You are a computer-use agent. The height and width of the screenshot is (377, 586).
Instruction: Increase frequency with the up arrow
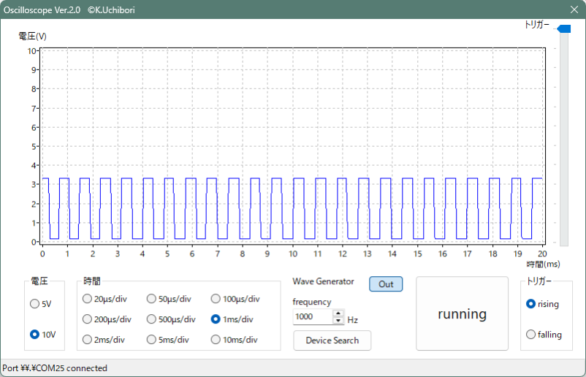click(338, 314)
